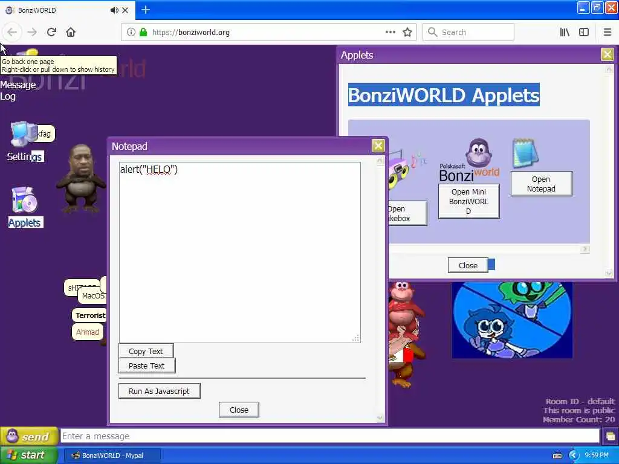Viewport: 619px width, 464px height.
Task: Click the Notepad window scroll-down arrow
Action: (x=380, y=418)
